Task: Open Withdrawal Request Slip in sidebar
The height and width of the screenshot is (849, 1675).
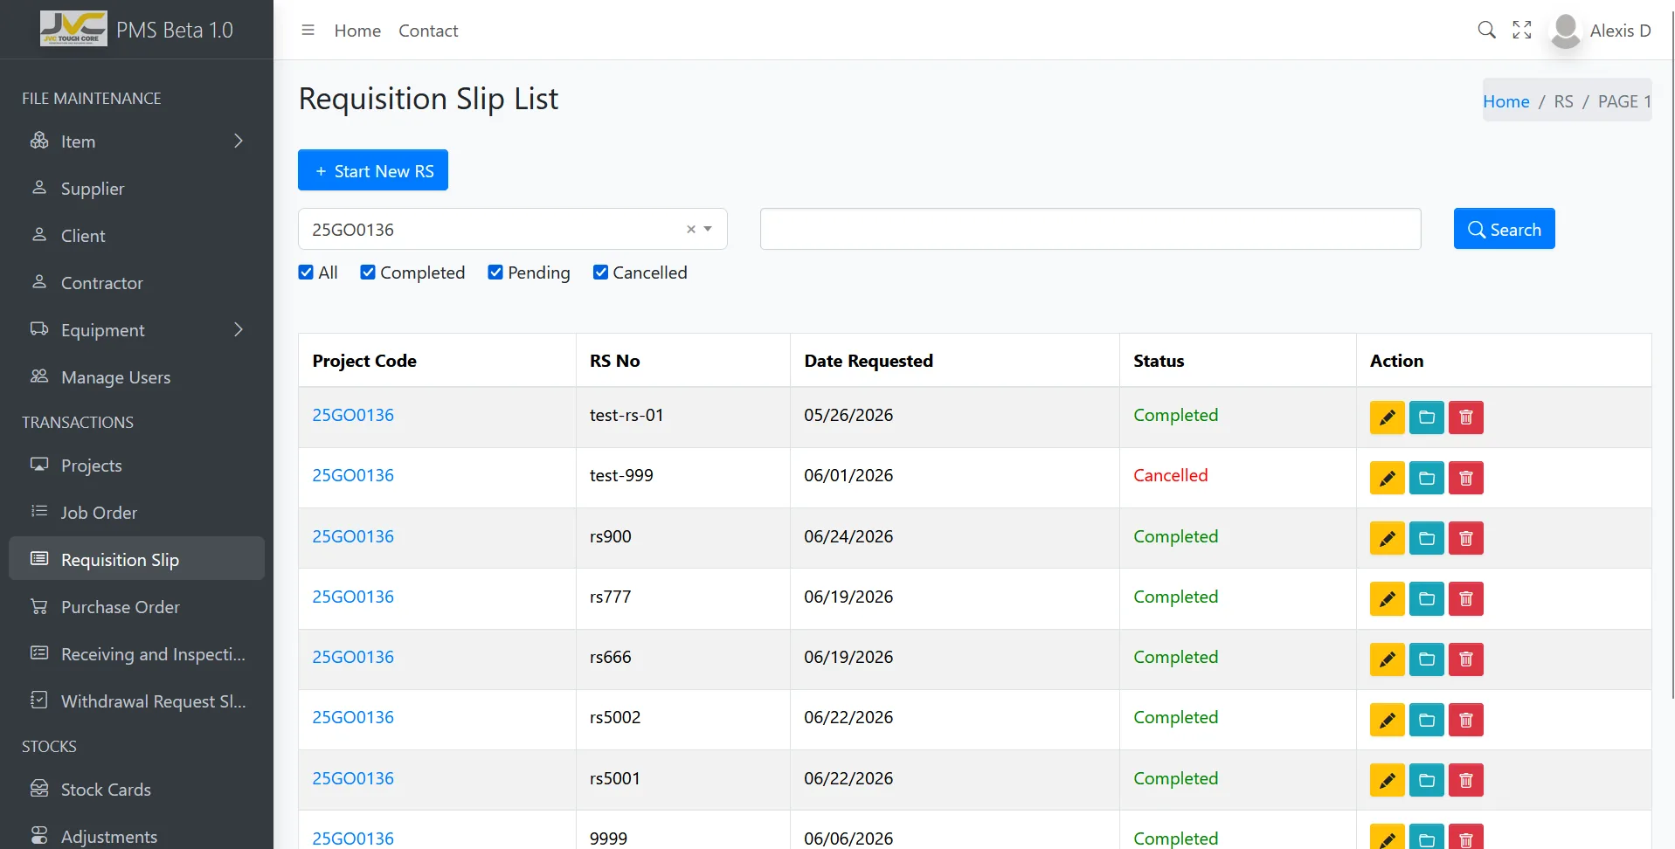Action: (136, 701)
